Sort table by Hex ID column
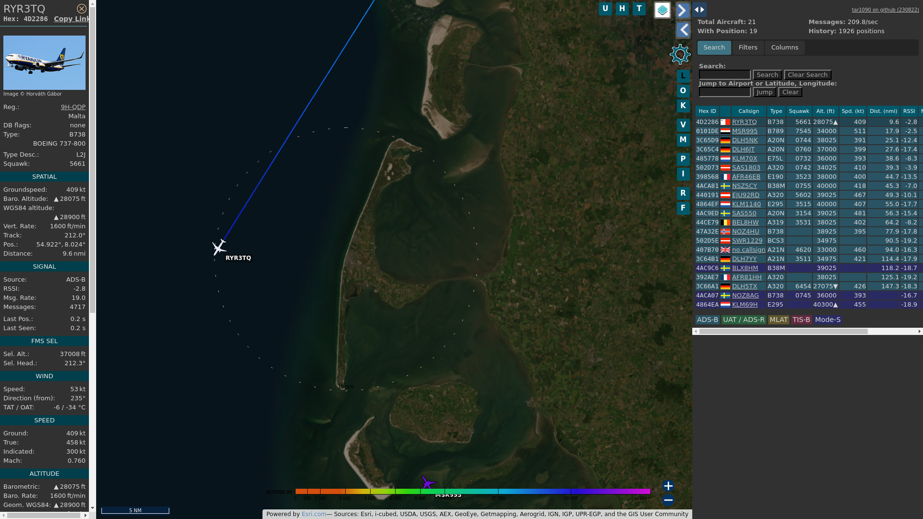 point(707,111)
